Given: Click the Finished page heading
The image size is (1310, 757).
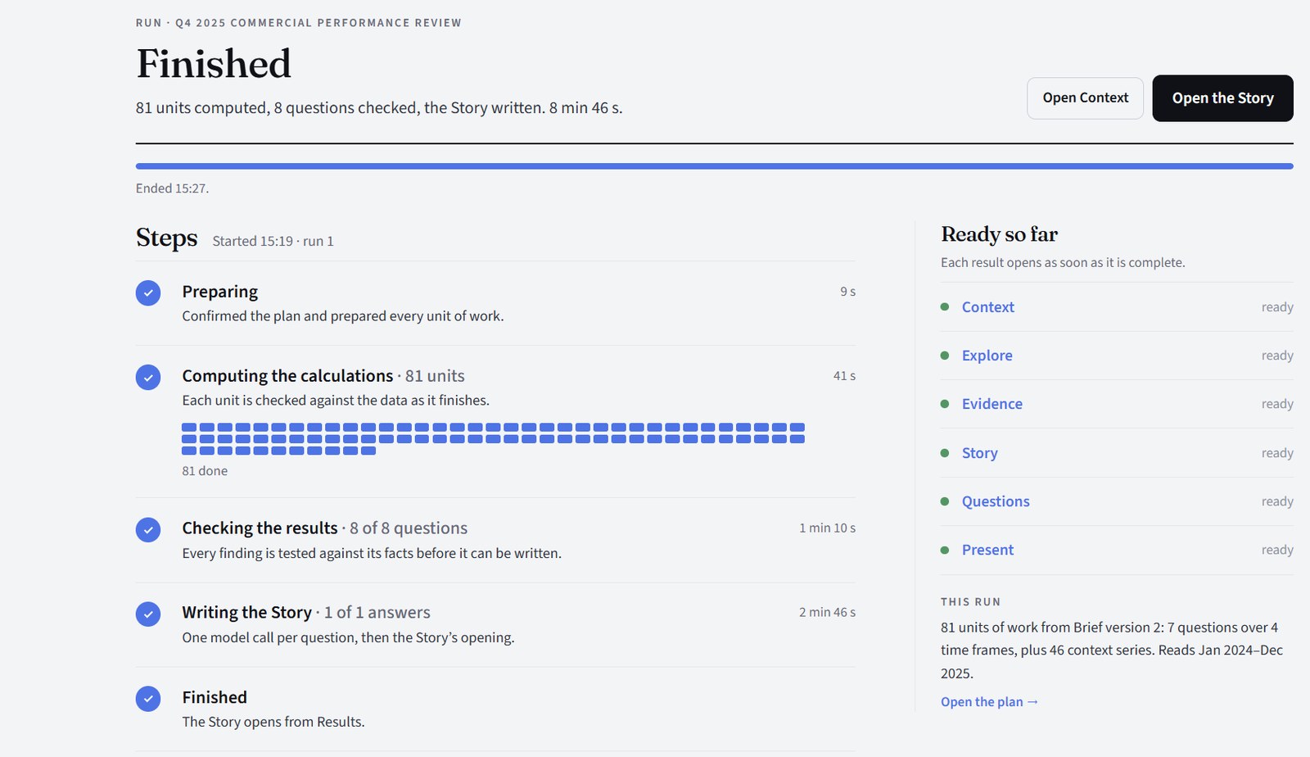Looking at the screenshot, I should click(x=214, y=64).
